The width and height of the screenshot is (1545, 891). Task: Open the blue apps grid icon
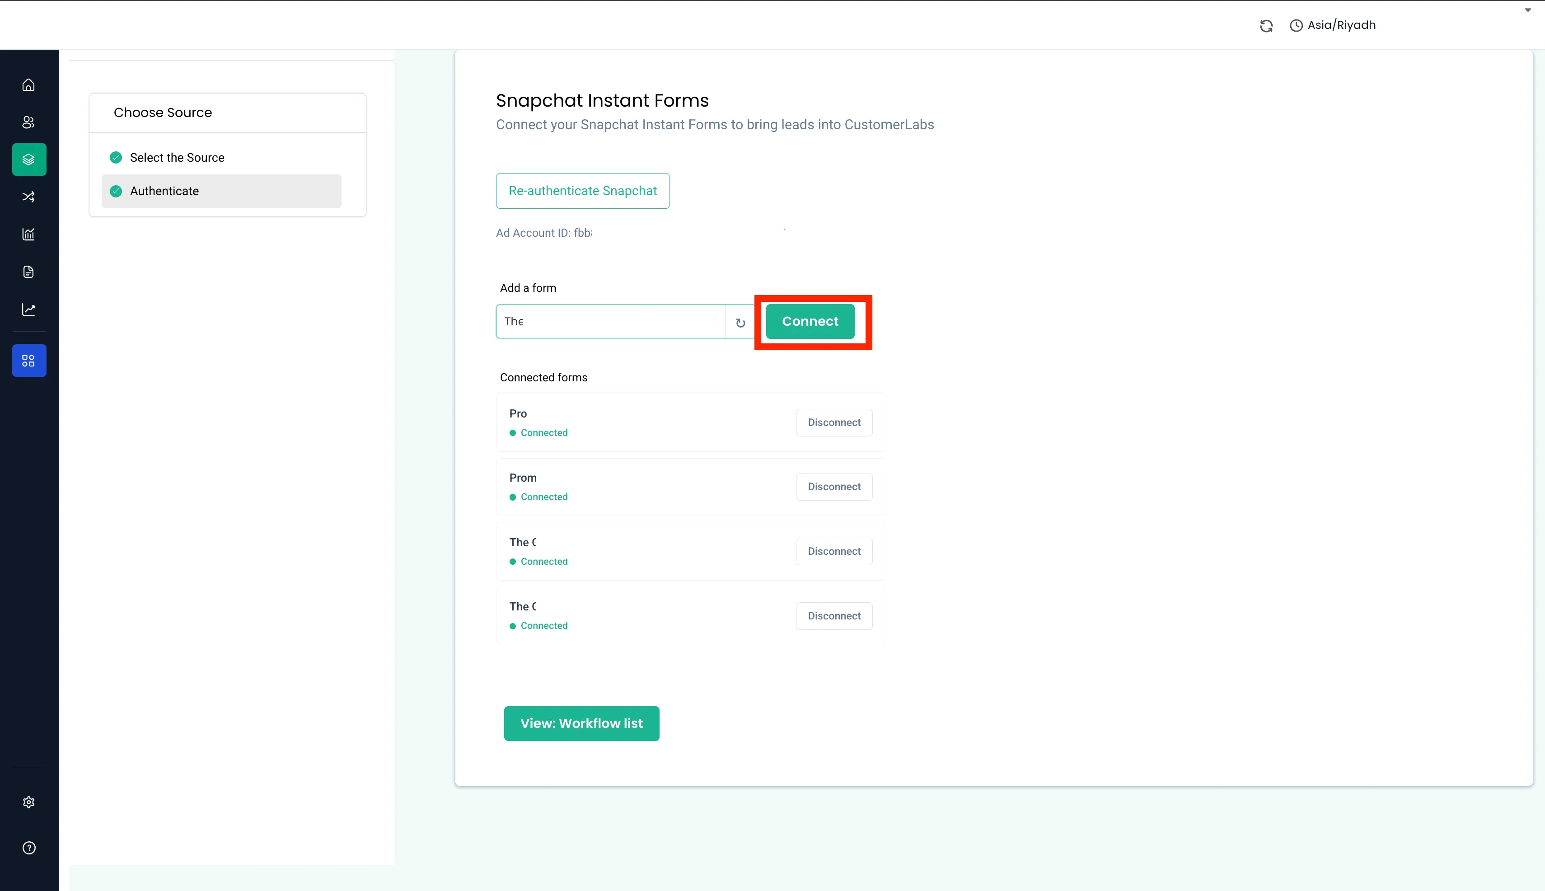(x=29, y=361)
